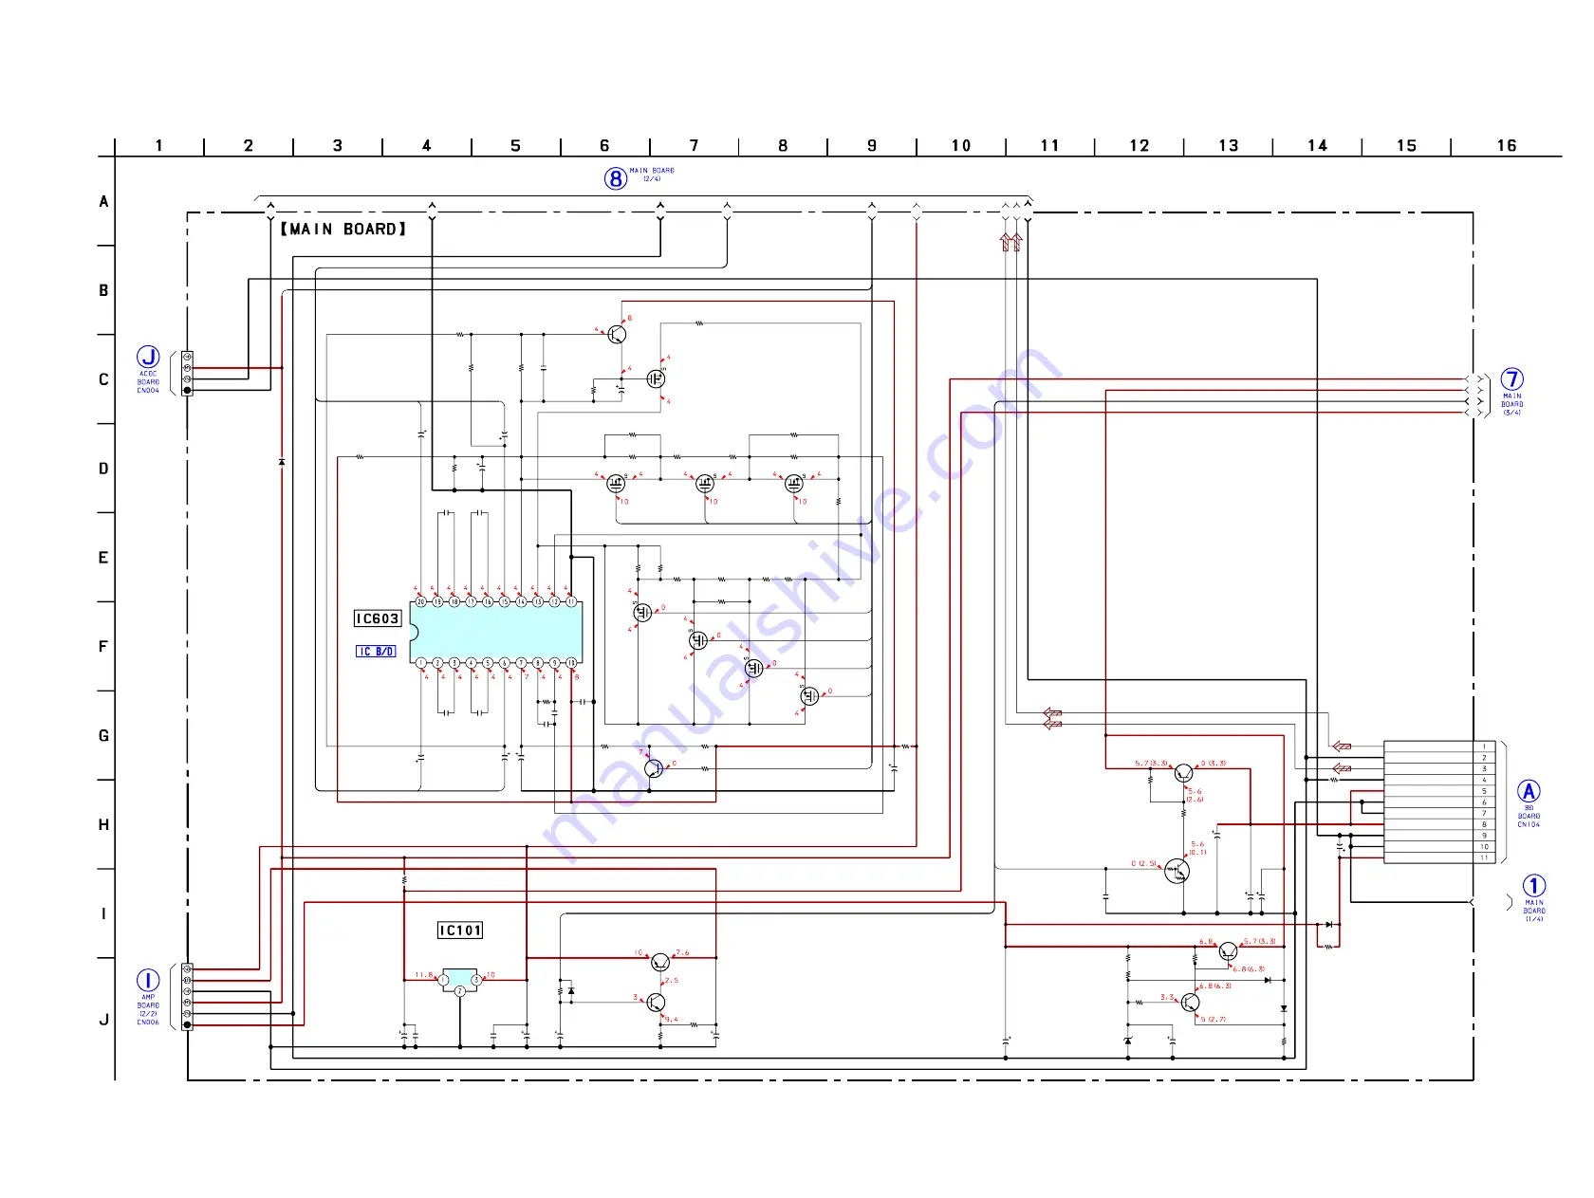Click column header 5
The image size is (1594, 1198).
[515, 145]
